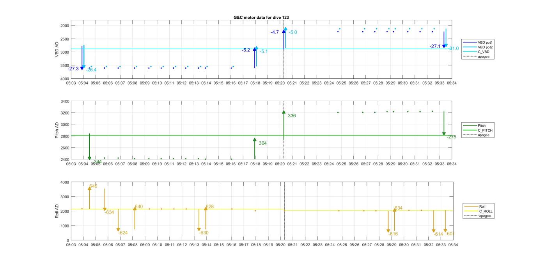This screenshot has height=270, width=546.
Task: Click the "1000" tick on the Roll axis
Action: click(65, 226)
